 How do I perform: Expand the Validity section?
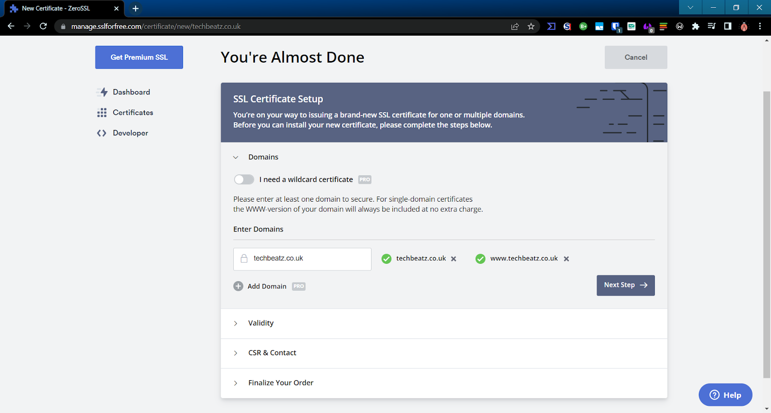coord(236,323)
